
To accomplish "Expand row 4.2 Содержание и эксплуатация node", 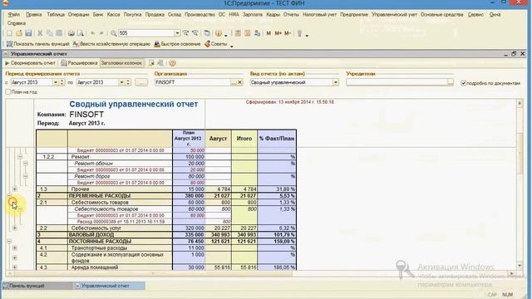I will tap(15, 257).
